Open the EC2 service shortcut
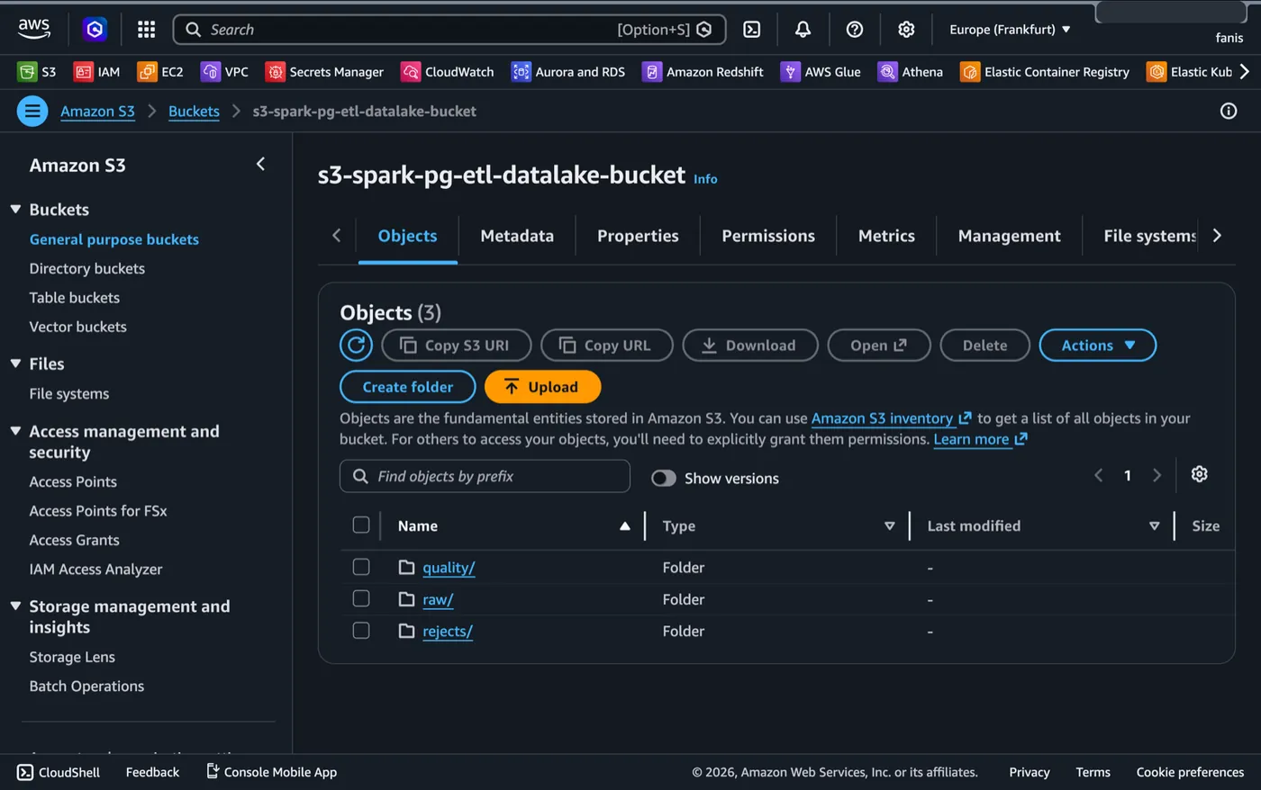Viewport: 1261px width, 790px height. click(160, 71)
